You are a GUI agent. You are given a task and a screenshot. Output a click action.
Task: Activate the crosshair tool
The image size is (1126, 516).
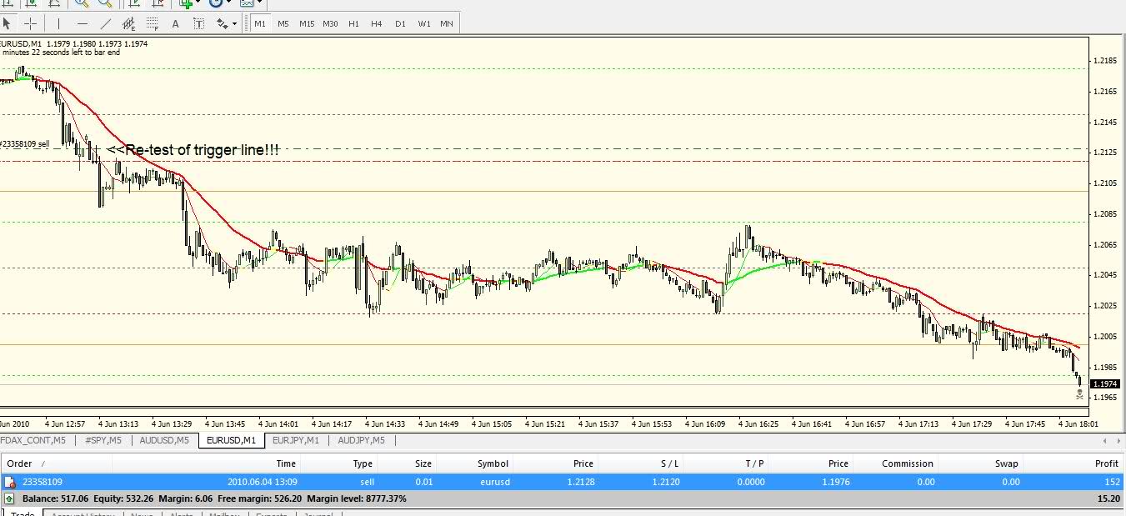[x=30, y=23]
